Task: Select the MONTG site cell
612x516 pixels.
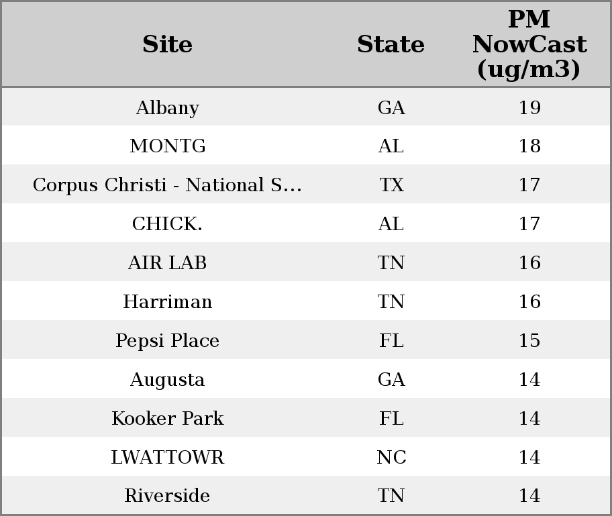Action: 167,146
